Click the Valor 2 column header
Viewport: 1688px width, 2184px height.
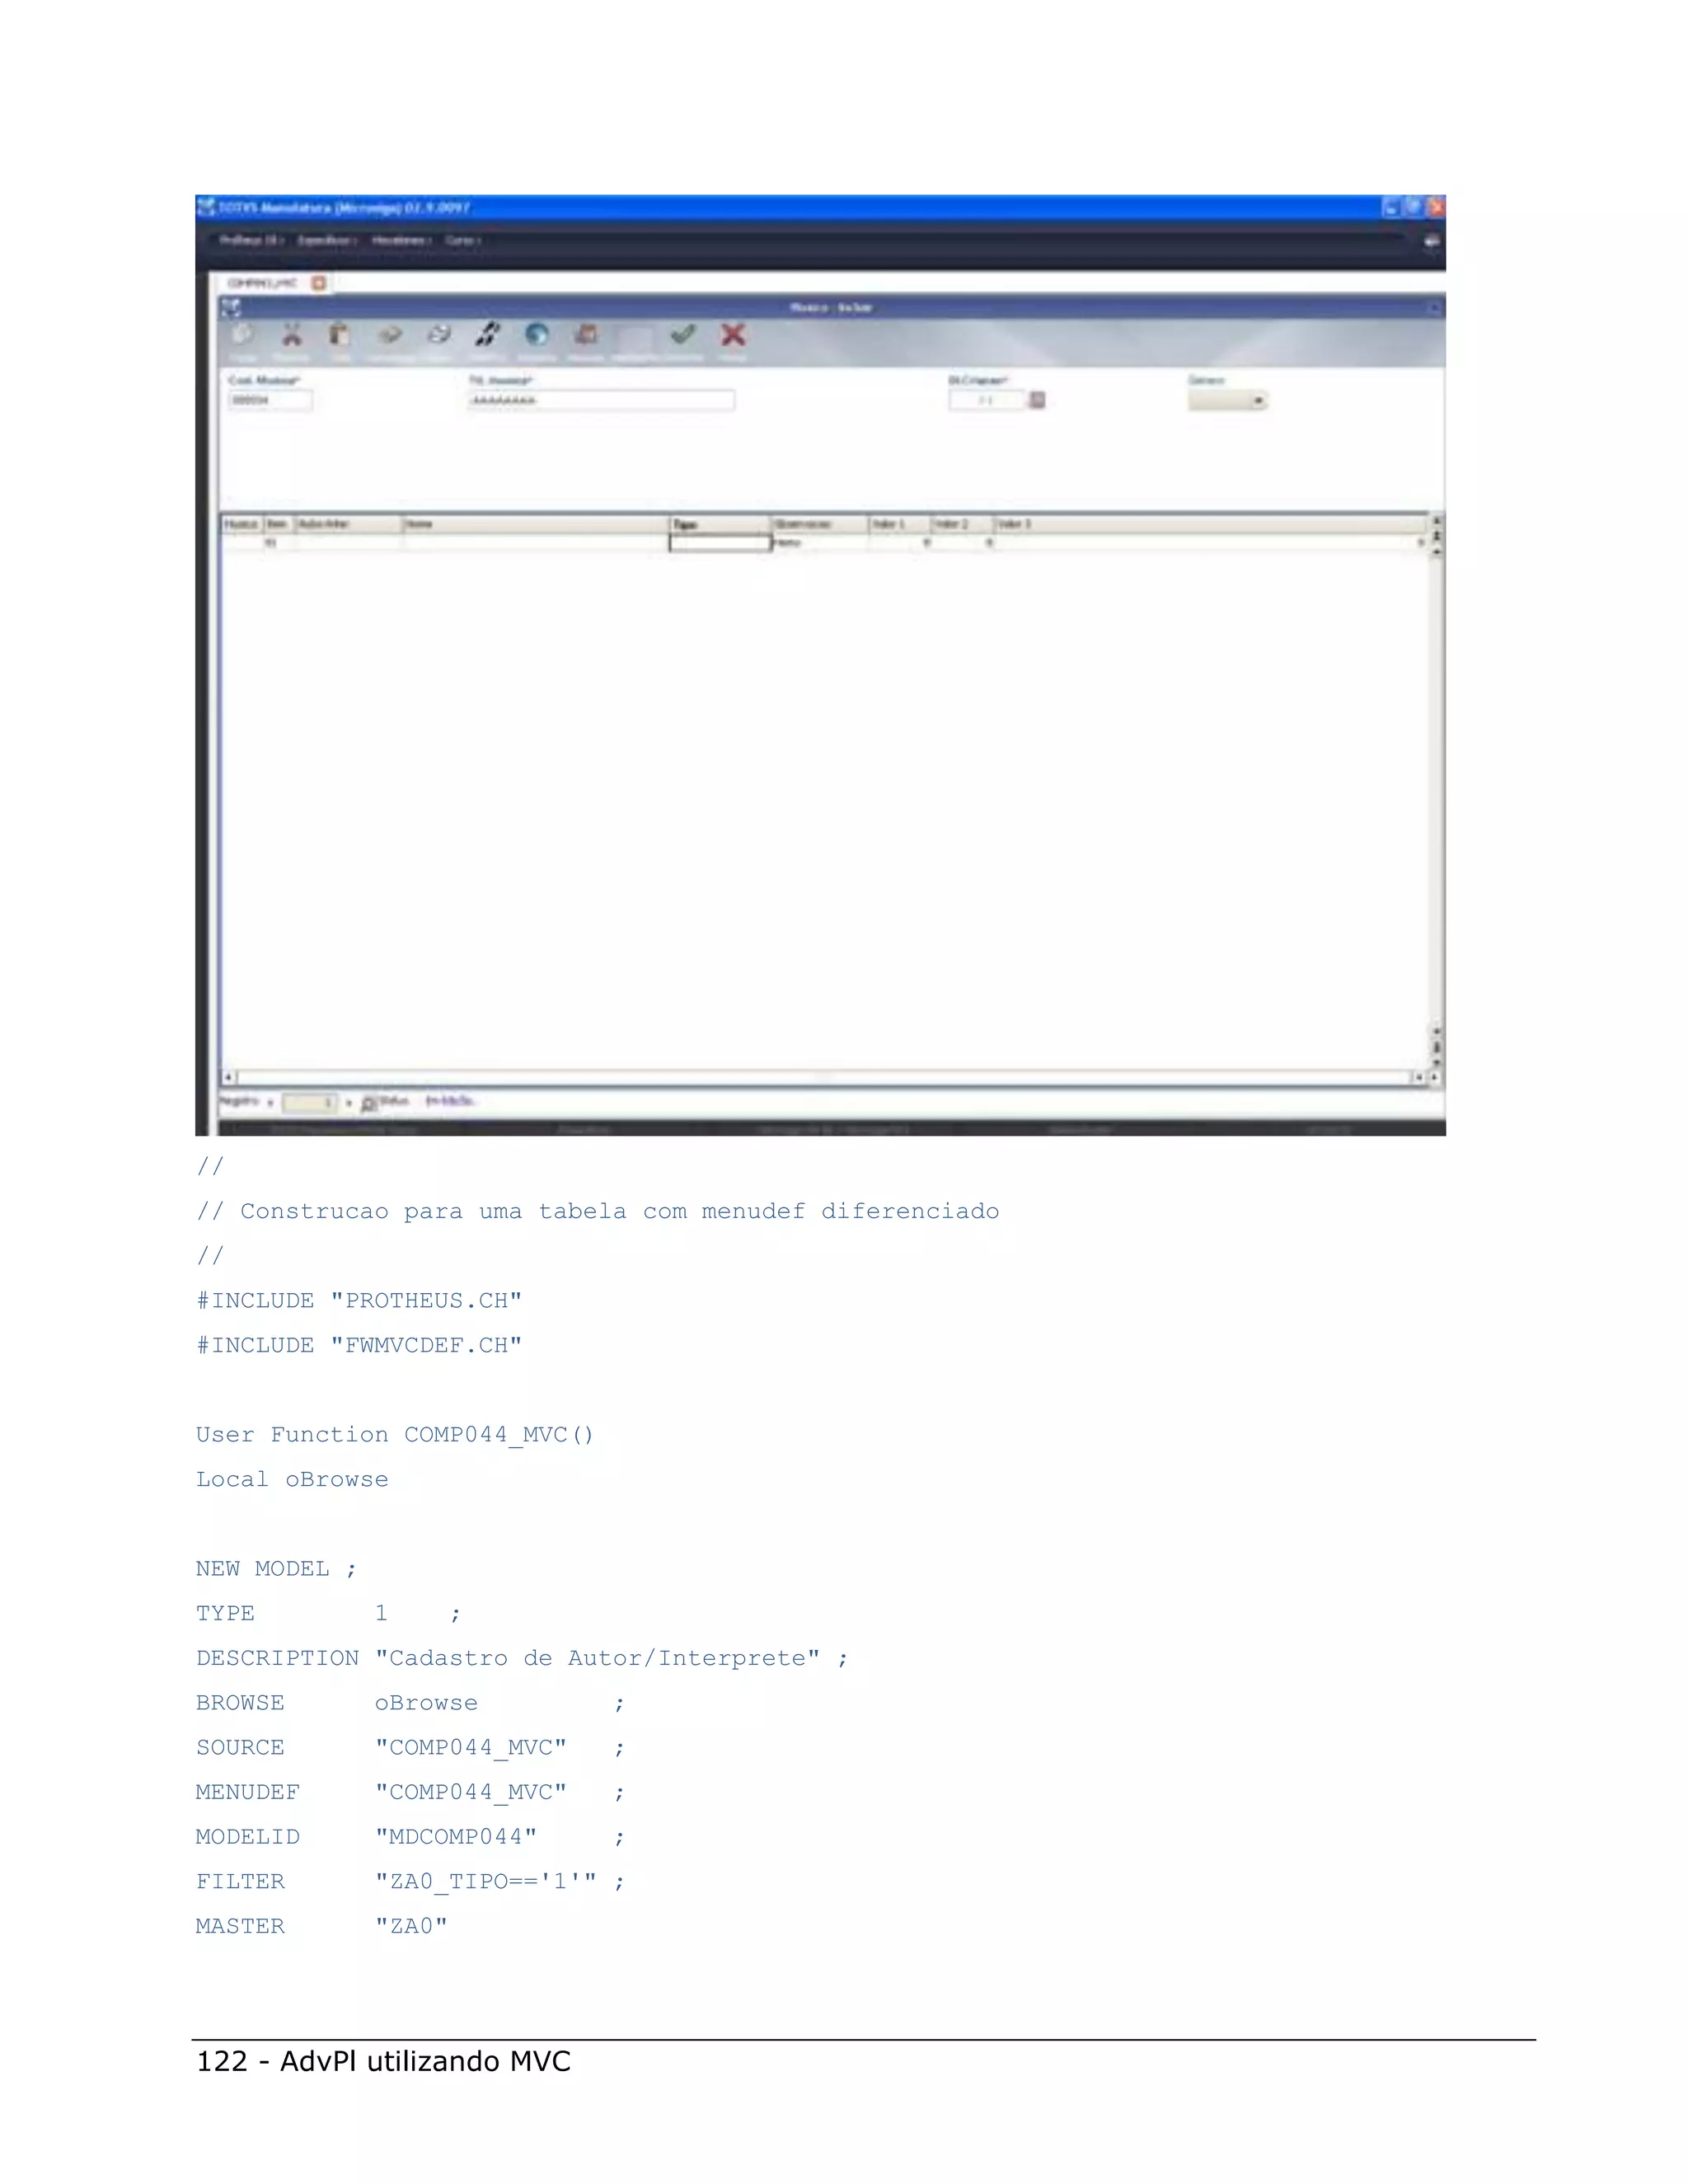962,524
